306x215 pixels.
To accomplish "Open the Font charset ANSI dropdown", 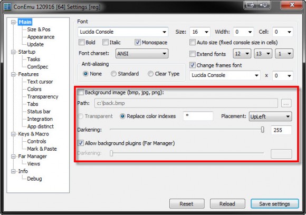I will [x=142, y=53].
